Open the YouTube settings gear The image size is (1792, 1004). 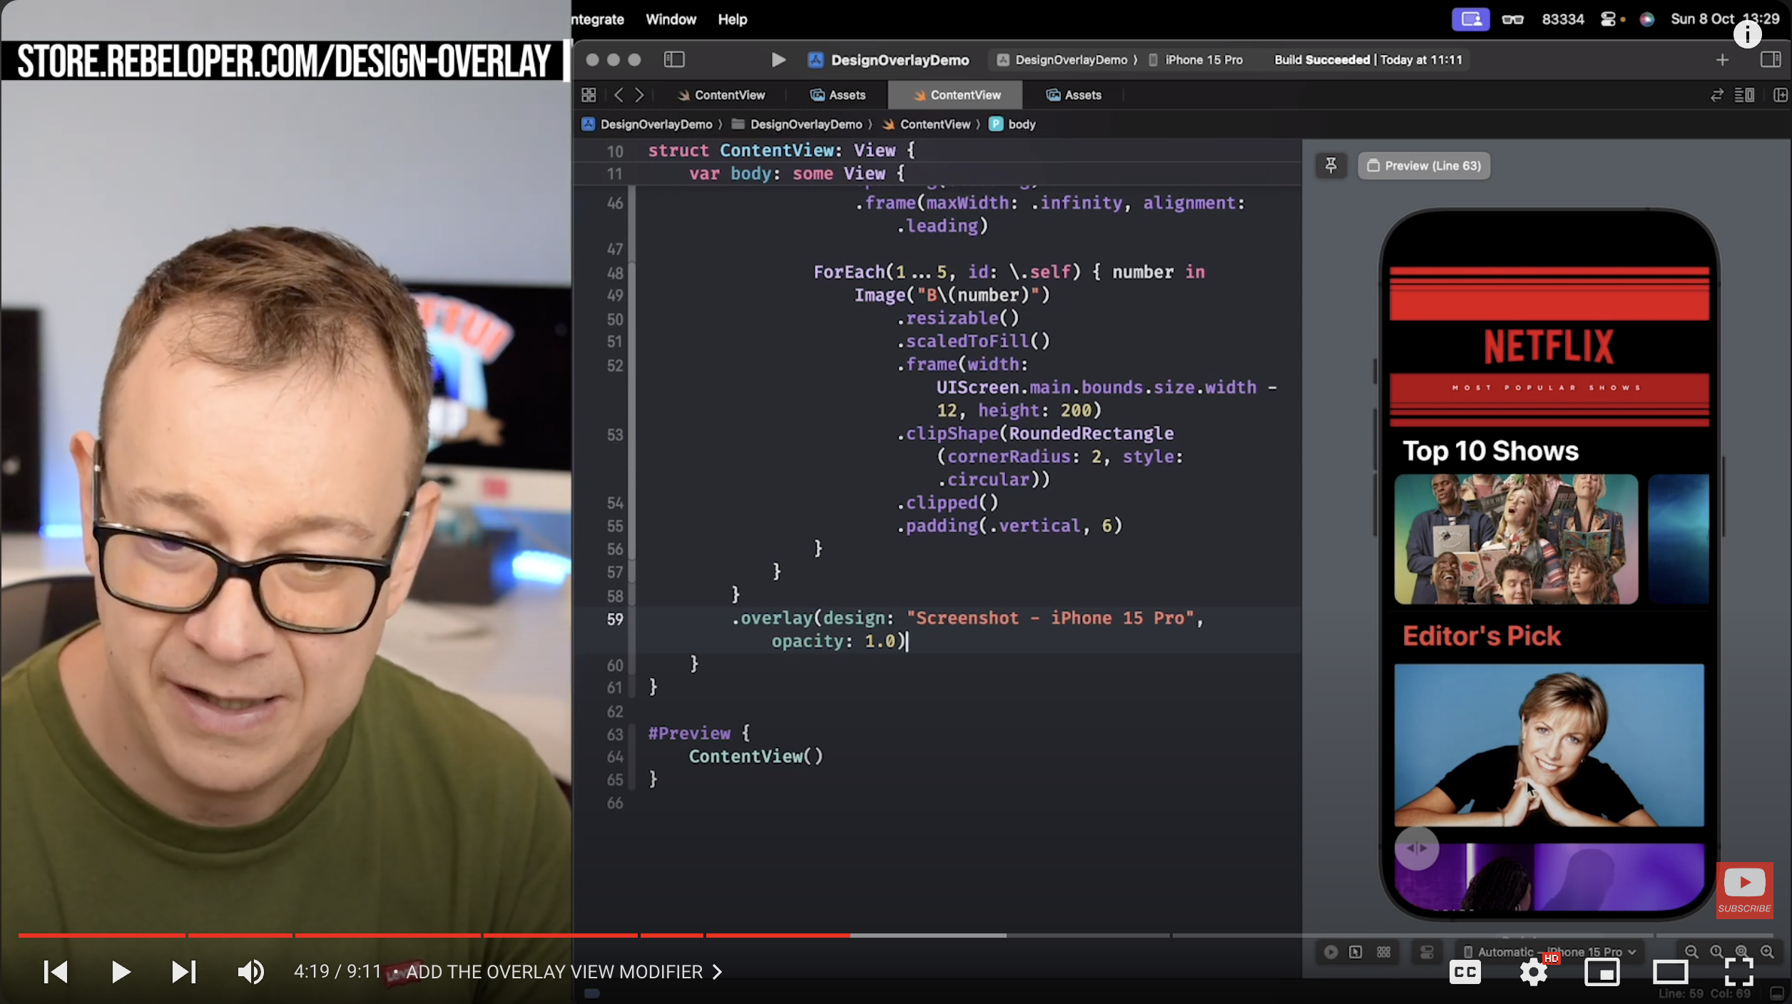coord(1533,971)
